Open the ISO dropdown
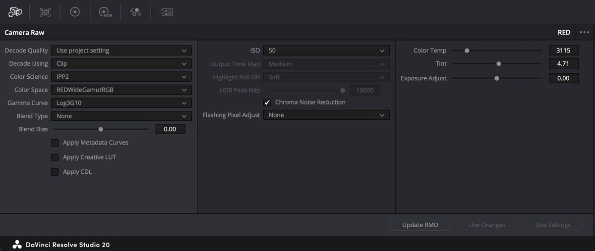This screenshot has height=251, width=595. click(x=326, y=50)
